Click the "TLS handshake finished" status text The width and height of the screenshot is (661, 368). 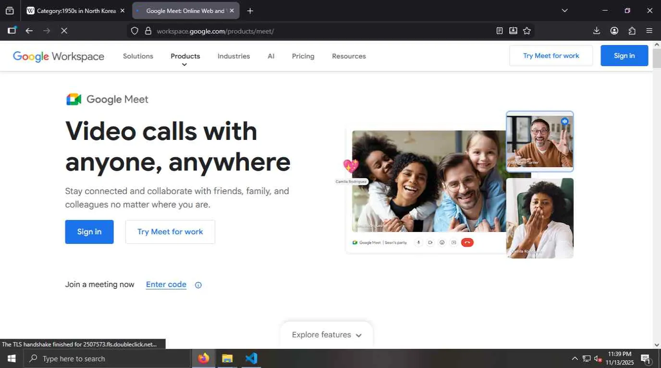pyautogui.click(x=80, y=344)
